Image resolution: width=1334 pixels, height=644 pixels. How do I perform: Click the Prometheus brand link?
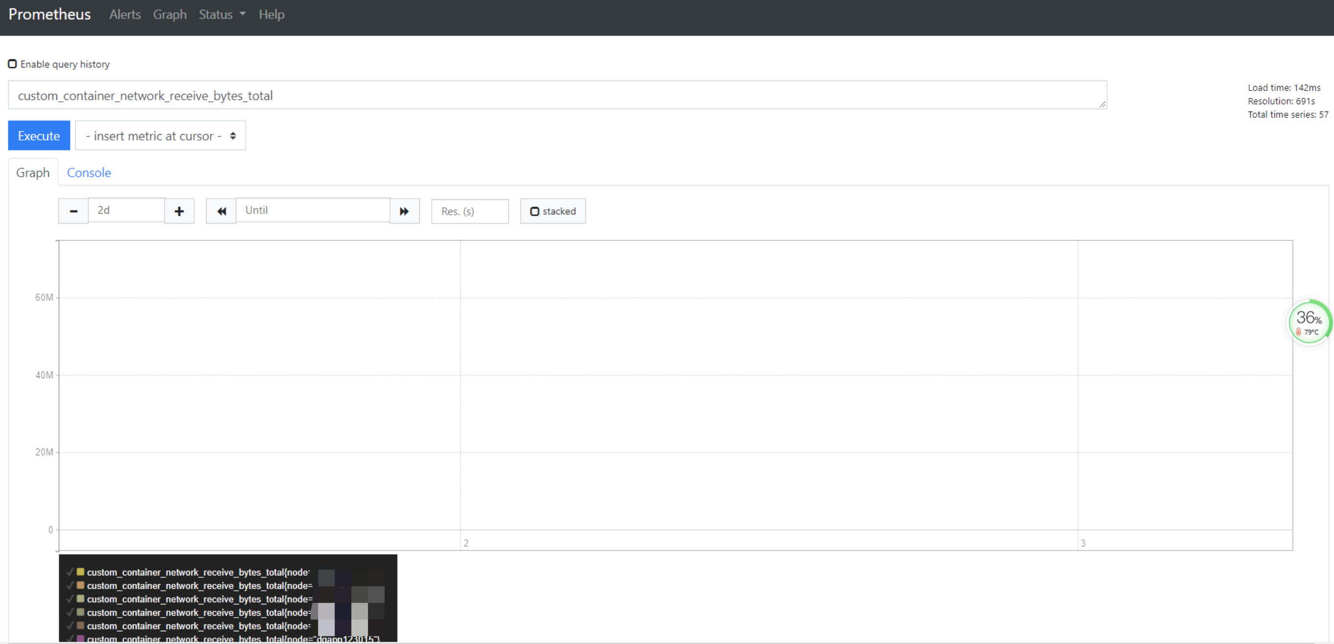(x=50, y=15)
